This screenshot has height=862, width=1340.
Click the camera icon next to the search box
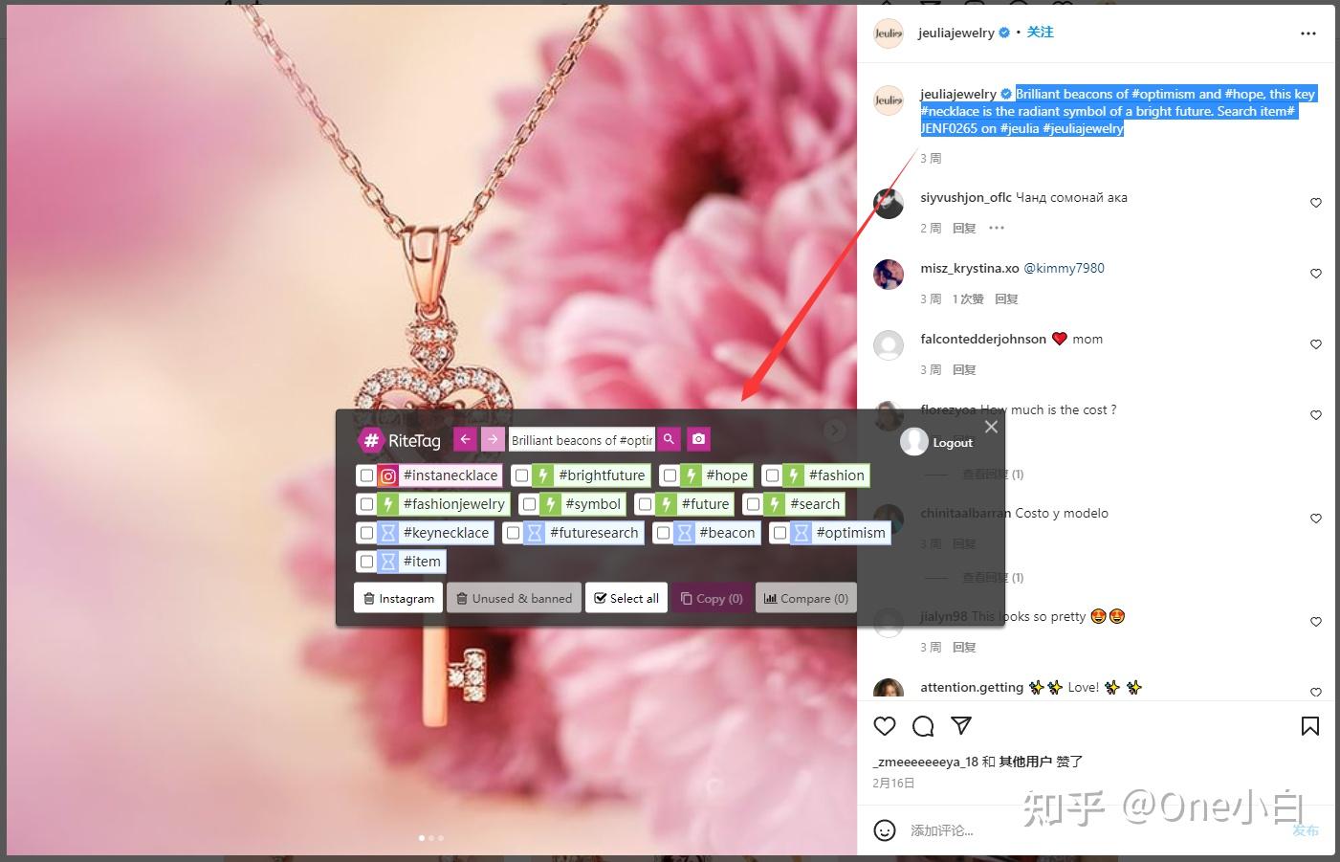click(x=698, y=439)
